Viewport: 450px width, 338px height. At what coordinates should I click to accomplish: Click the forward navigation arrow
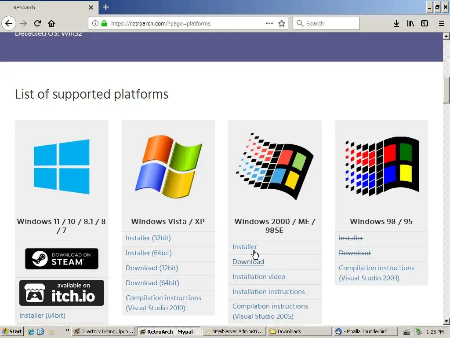click(23, 23)
